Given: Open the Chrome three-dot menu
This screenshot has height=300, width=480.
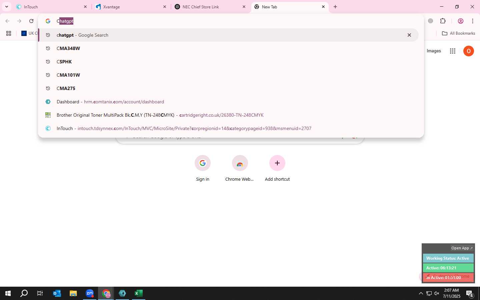Looking at the screenshot, I should pyautogui.click(x=473, y=21).
